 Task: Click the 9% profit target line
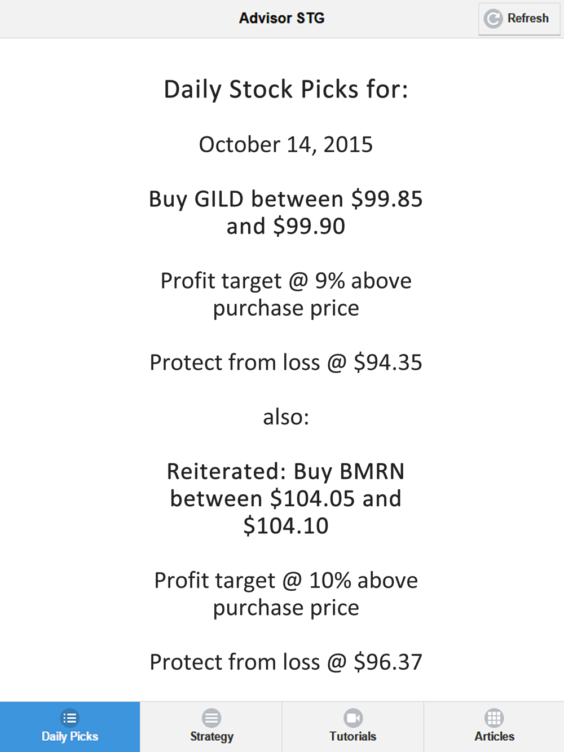click(286, 294)
